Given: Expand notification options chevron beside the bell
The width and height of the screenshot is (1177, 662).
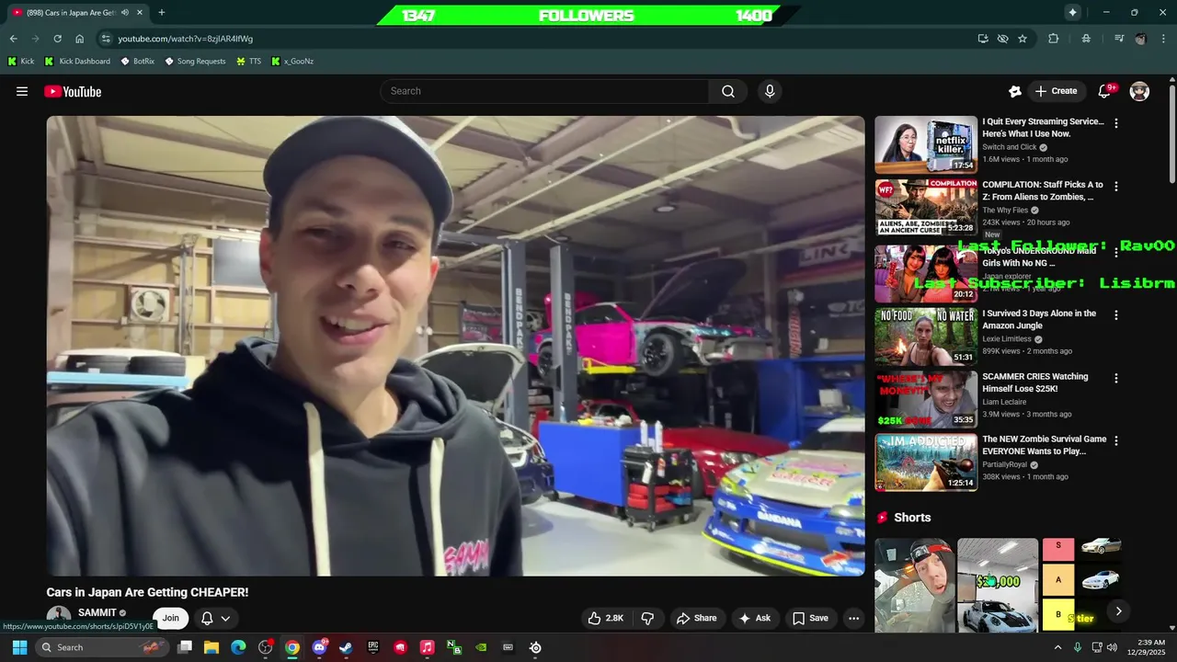Looking at the screenshot, I should pos(225,618).
